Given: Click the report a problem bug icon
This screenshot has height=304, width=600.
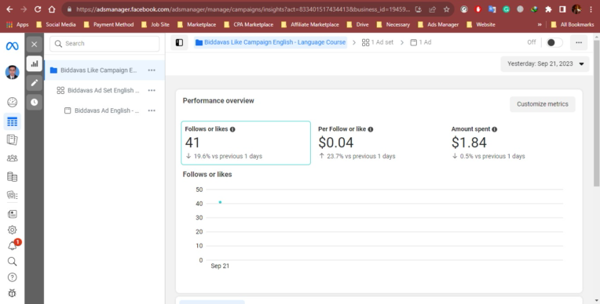Looking at the screenshot, I should [x=13, y=293].
